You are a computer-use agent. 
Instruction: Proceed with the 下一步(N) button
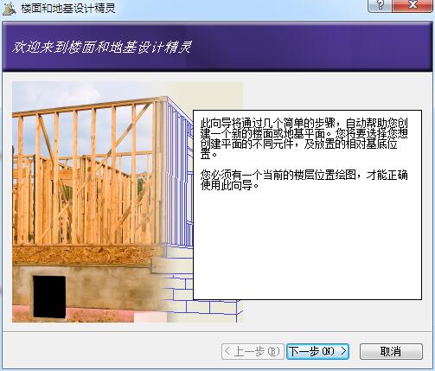(317, 351)
